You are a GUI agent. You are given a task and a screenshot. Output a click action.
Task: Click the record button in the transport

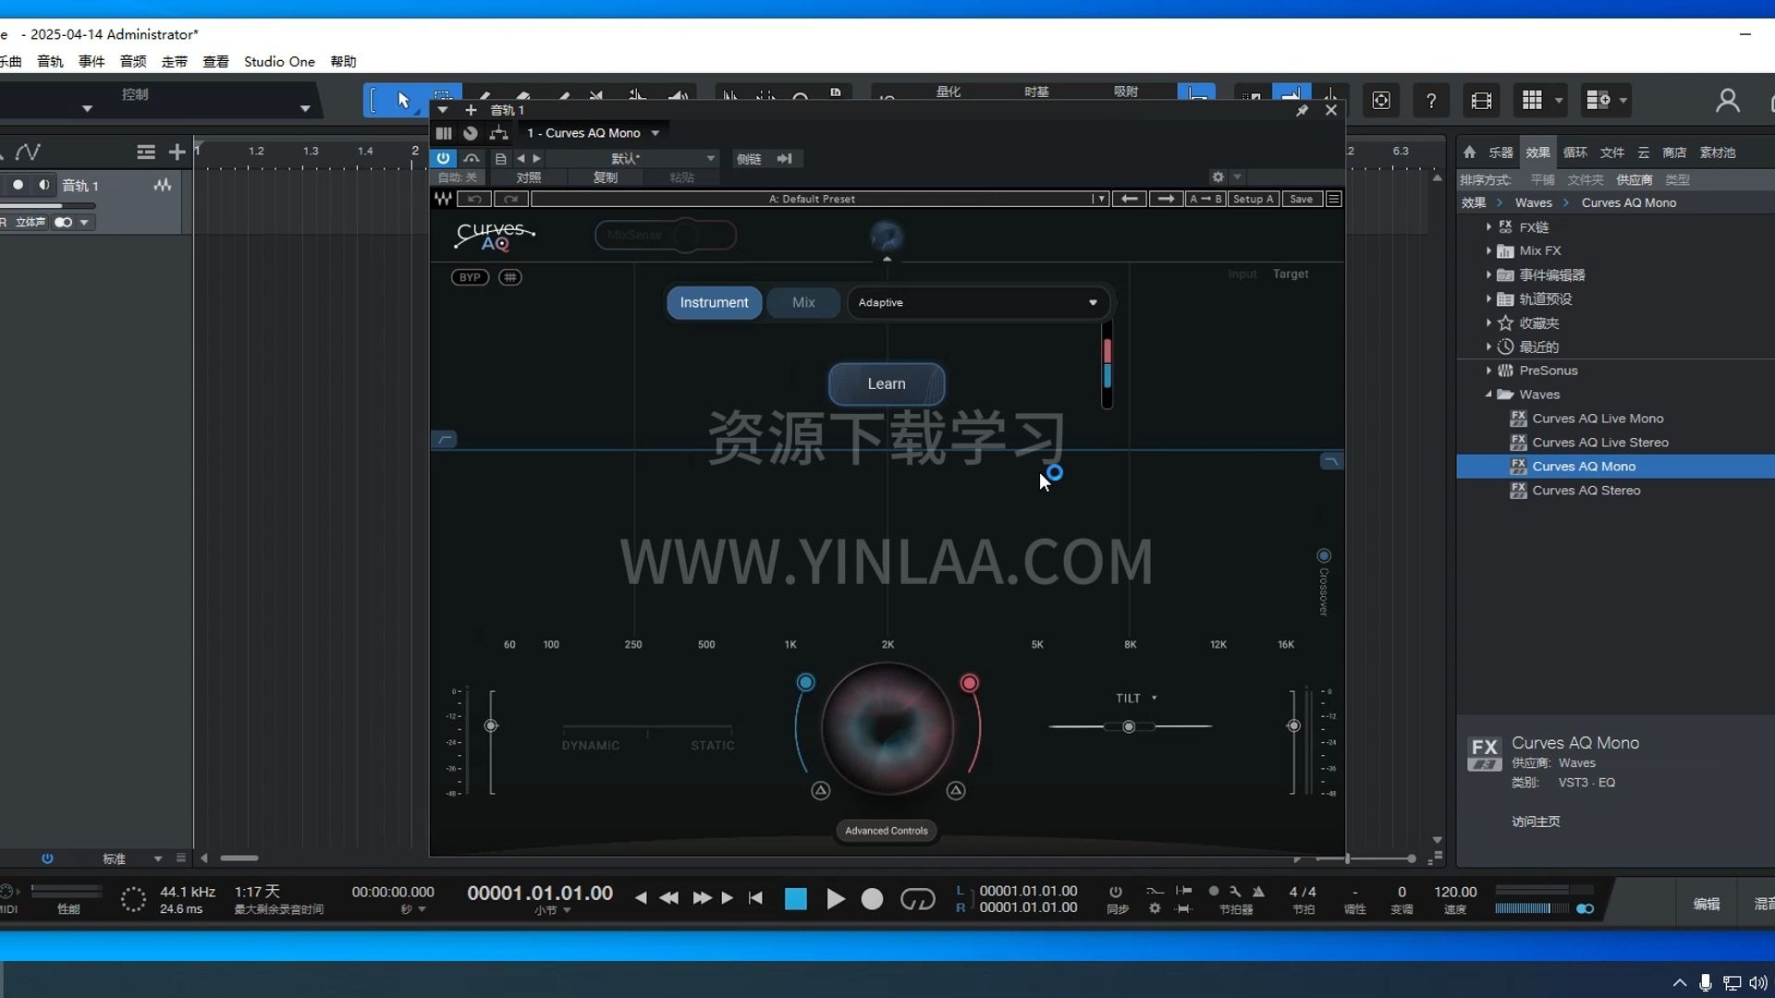tap(872, 898)
